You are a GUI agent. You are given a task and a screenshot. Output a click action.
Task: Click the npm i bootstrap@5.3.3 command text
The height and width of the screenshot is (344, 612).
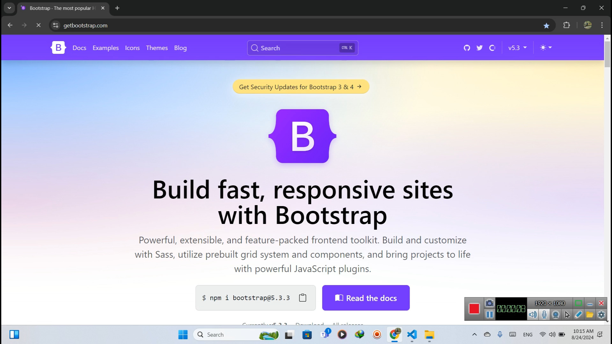tap(250, 298)
